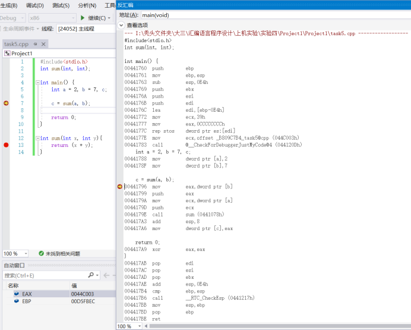Click the push ebp instruction at 00441760
This screenshot has width=411, height=330.
click(159, 68)
